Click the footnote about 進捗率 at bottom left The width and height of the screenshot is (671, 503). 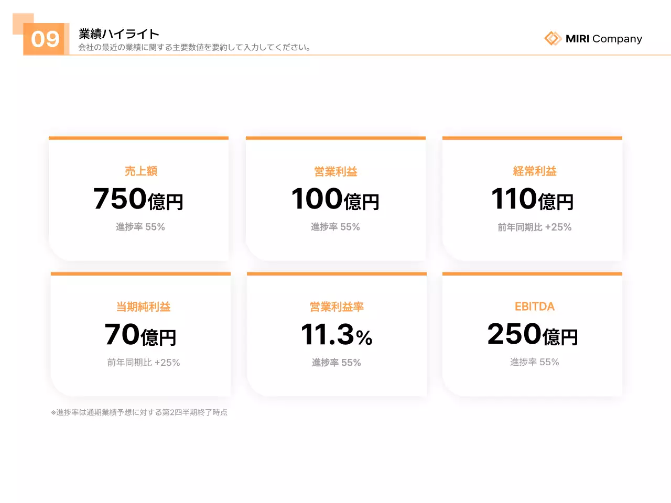click(140, 412)
